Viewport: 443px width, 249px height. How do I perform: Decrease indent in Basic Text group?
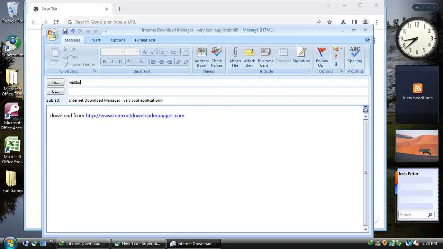[x=179, y=62]
